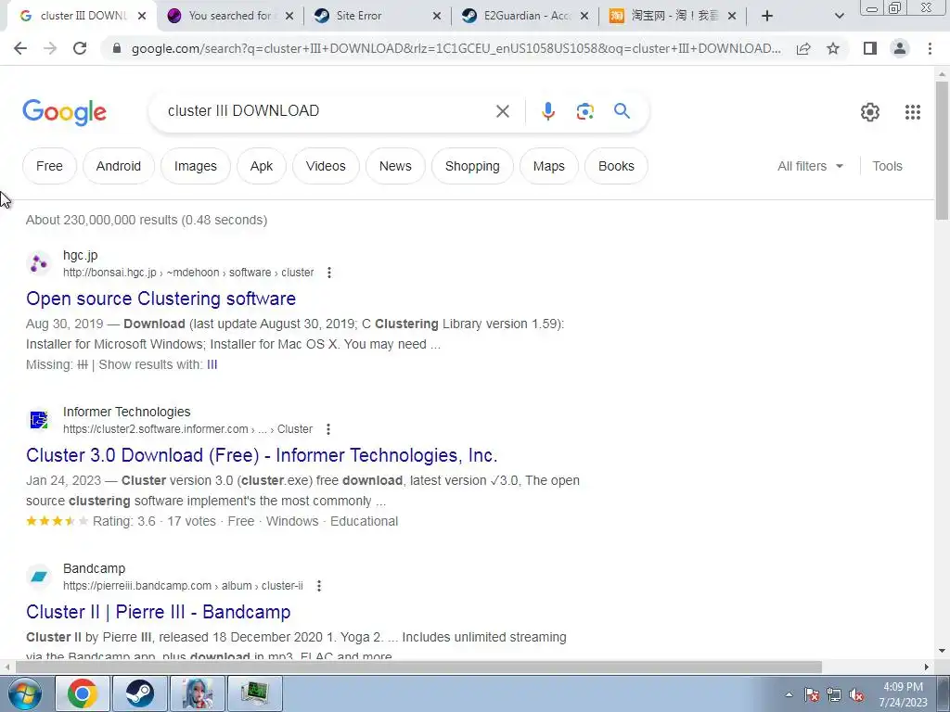Apply the Apk filter chip
The image size is (950, 712).
262,166
